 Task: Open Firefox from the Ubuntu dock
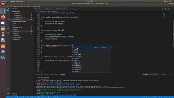(3, 17)
